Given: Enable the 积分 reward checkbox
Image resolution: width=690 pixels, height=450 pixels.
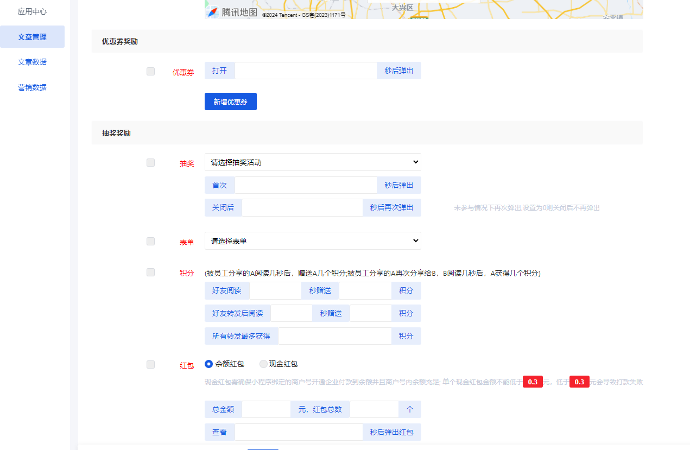Looking at the screenshot, I should (x=150, y=272).
